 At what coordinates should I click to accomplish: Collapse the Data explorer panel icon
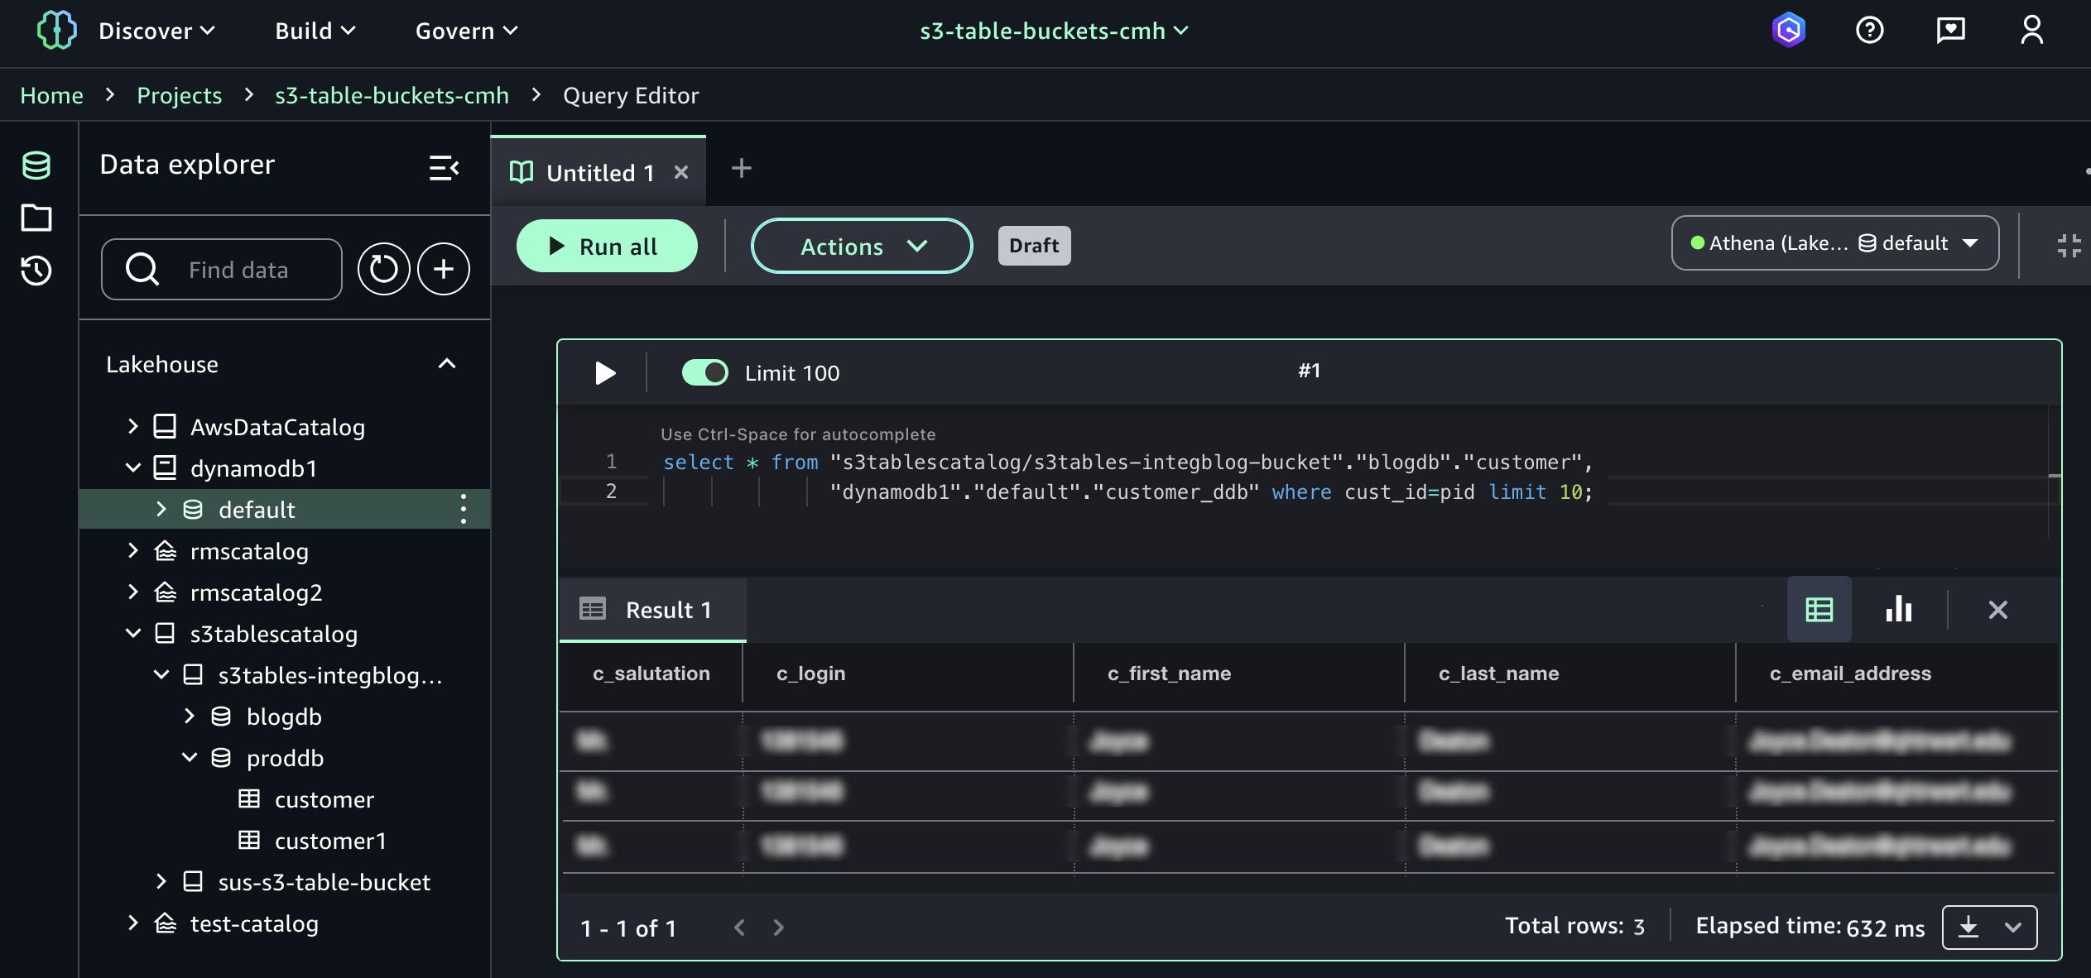point(444,168)
